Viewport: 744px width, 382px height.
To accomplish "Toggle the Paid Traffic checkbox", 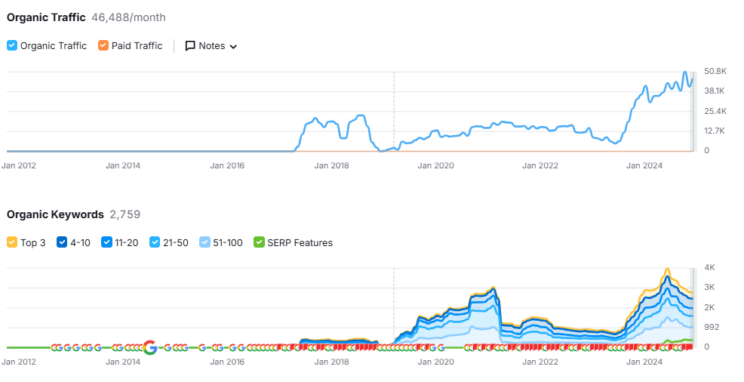I will point(103,46).
